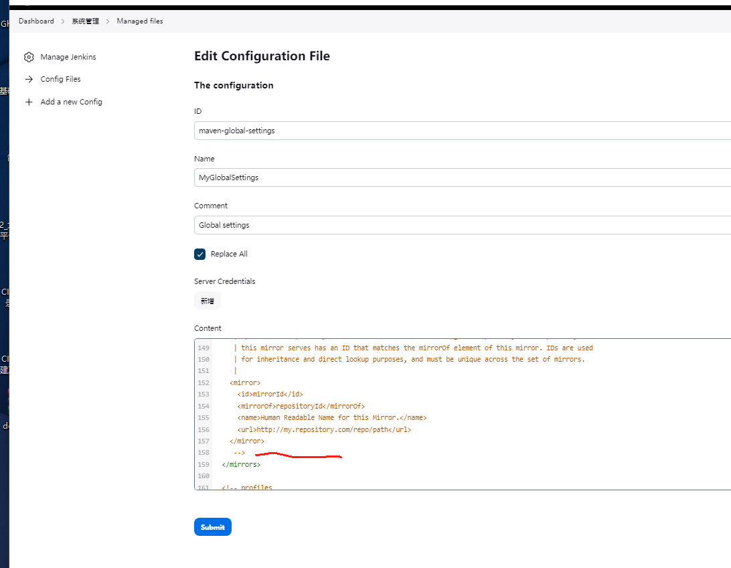
Task: Choose Add a new Config
Action: 71,102
